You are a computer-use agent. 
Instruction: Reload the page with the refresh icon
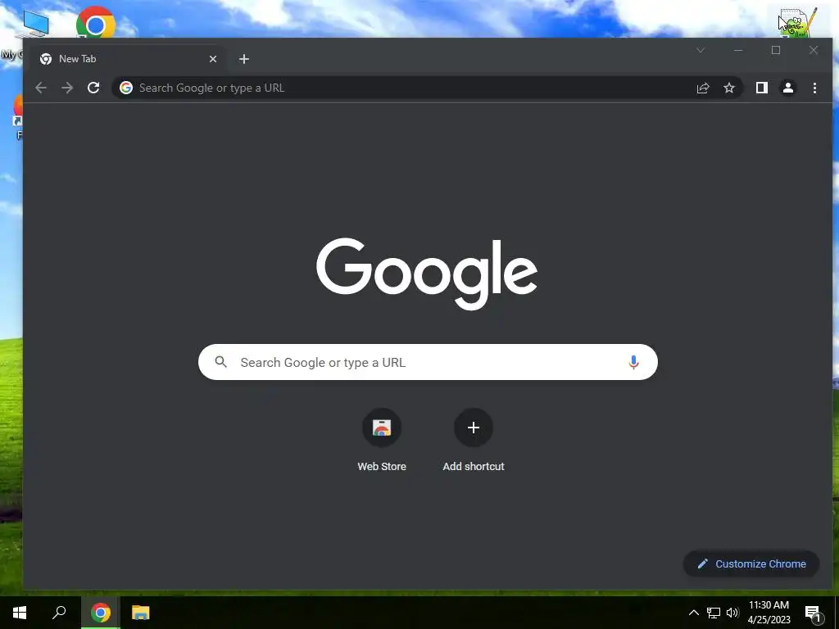click(93, 88)
